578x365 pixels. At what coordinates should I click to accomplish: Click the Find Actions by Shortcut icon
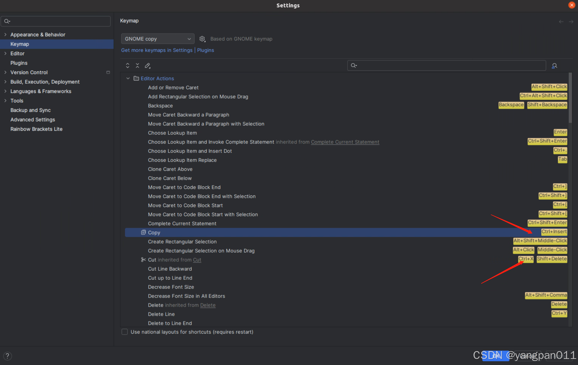[554, 66]
